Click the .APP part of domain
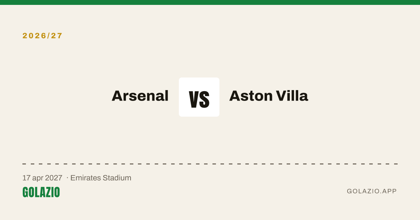The width and height of the screenshot is (420, 220). 389,191
